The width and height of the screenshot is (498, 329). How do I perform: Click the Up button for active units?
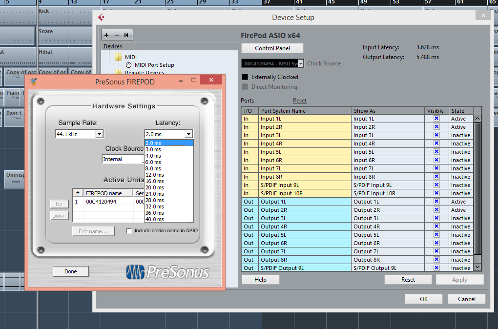click(x=59, y=204)
